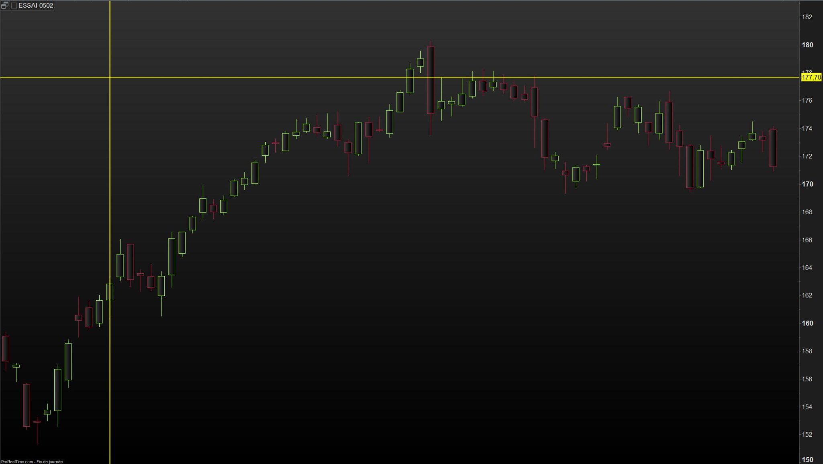The image size is (823, 464).
Task: Click the 150 label on price axis
Action: tap(807, 460)
